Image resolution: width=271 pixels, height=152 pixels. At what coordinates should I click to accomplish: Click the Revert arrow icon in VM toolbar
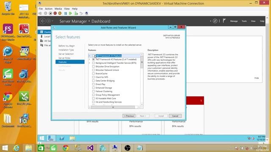click(81, 14)
